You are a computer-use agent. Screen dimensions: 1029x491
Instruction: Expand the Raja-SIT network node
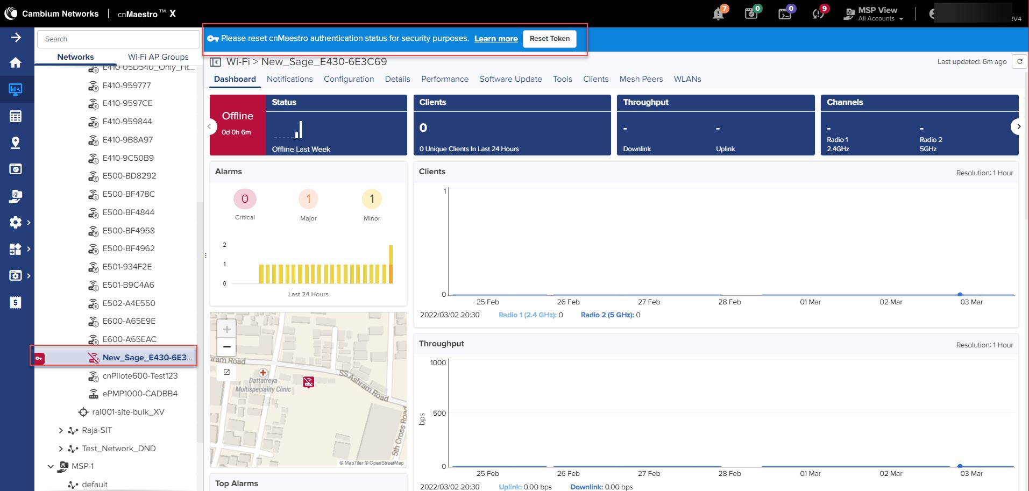[x=61, y=430]
